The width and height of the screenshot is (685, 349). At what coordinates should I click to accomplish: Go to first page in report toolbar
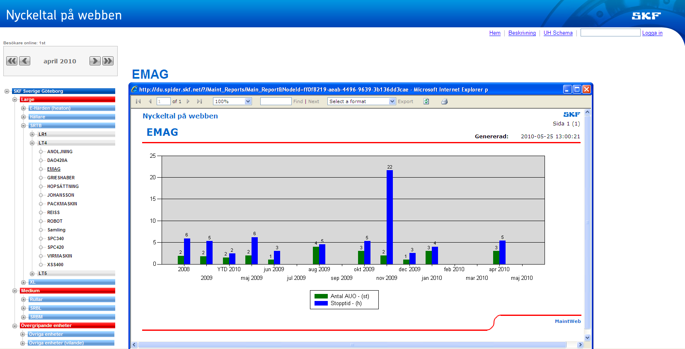[138, 101]
